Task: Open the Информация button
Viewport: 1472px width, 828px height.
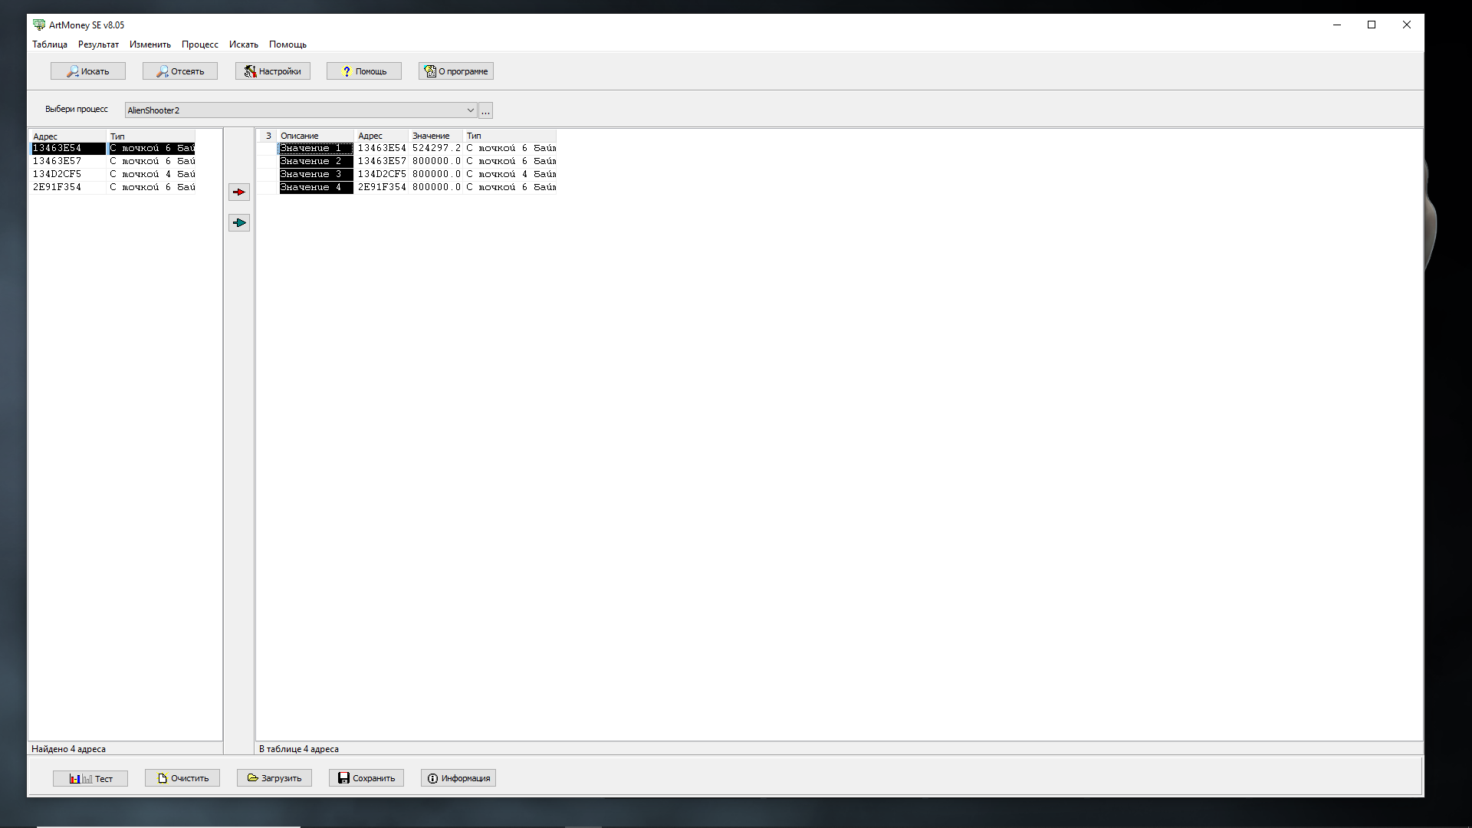Action: 458,778
